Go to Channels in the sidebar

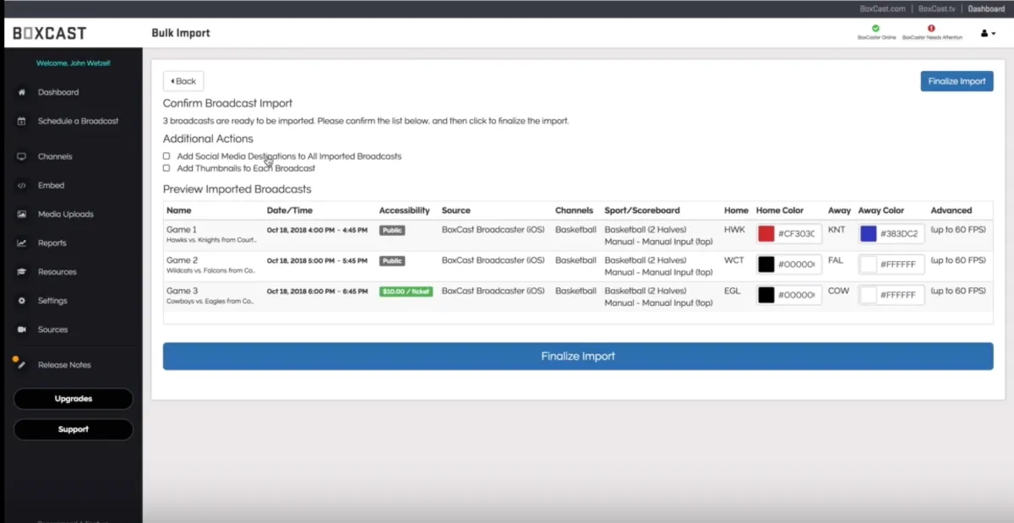[x=55, y=156]
